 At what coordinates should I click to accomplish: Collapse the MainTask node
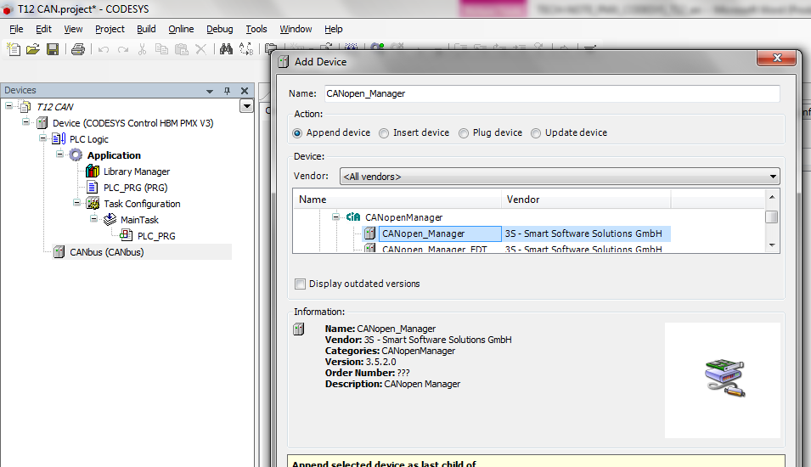[x=93, y=218]
